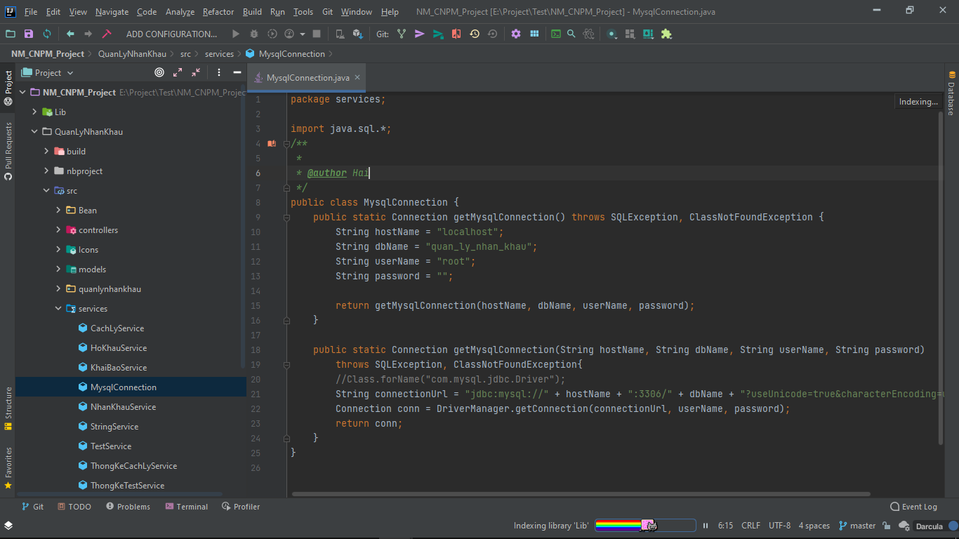Open the Refactor menu
The width and height of the screenshot is (959, 539).
218,11
